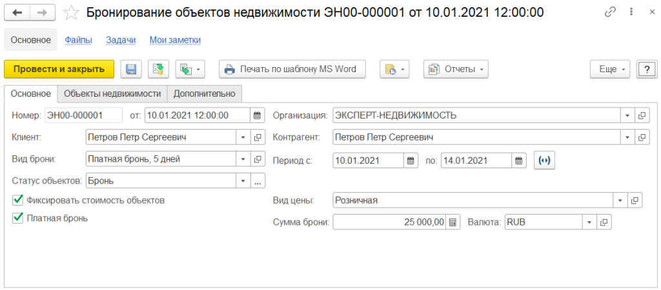This screenshot has height=290, width=661.
Task: Copy link using the chain icon
Action: [x=610, y=12]
